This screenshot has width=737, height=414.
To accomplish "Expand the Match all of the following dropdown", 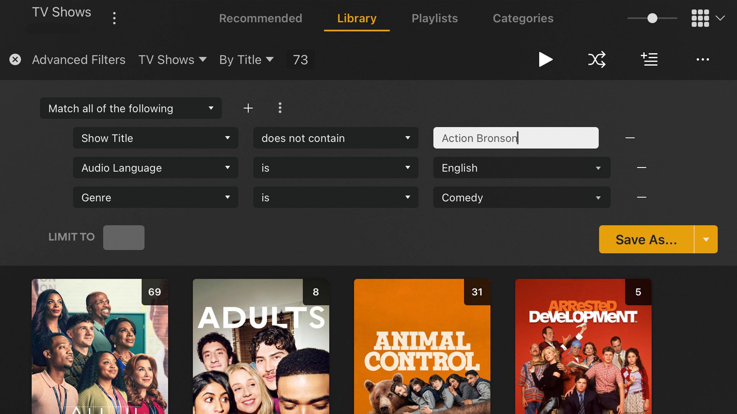I will (131, 108).
